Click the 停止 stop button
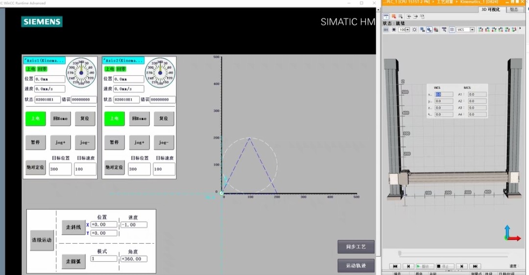Screen dimensions: 529x275 (445, 266)
